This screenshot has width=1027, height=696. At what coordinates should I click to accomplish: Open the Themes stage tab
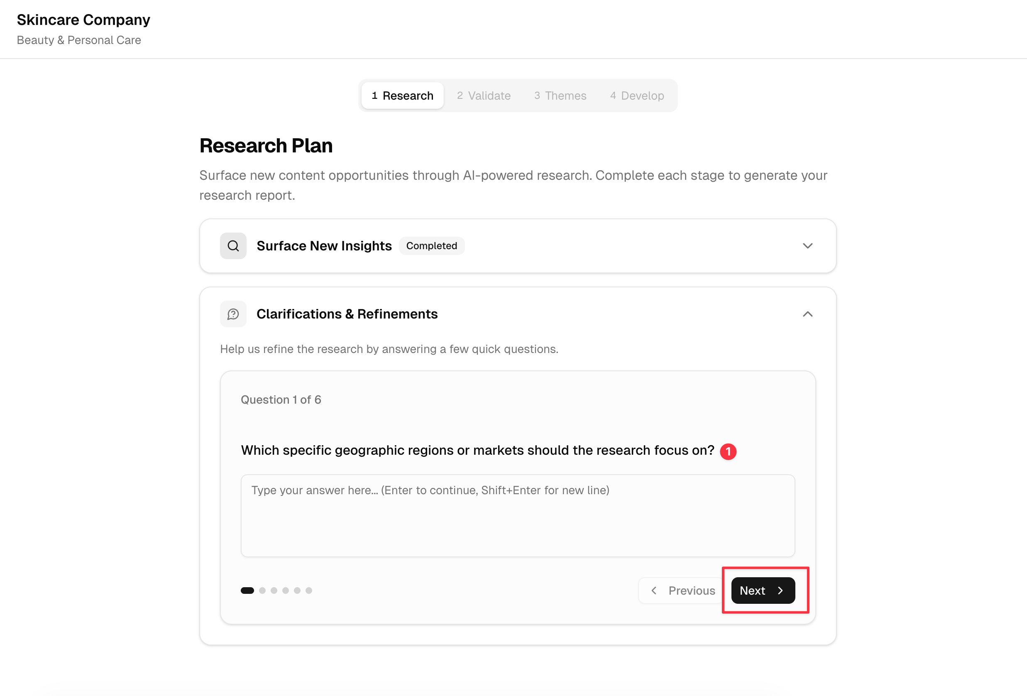[560, 96]
